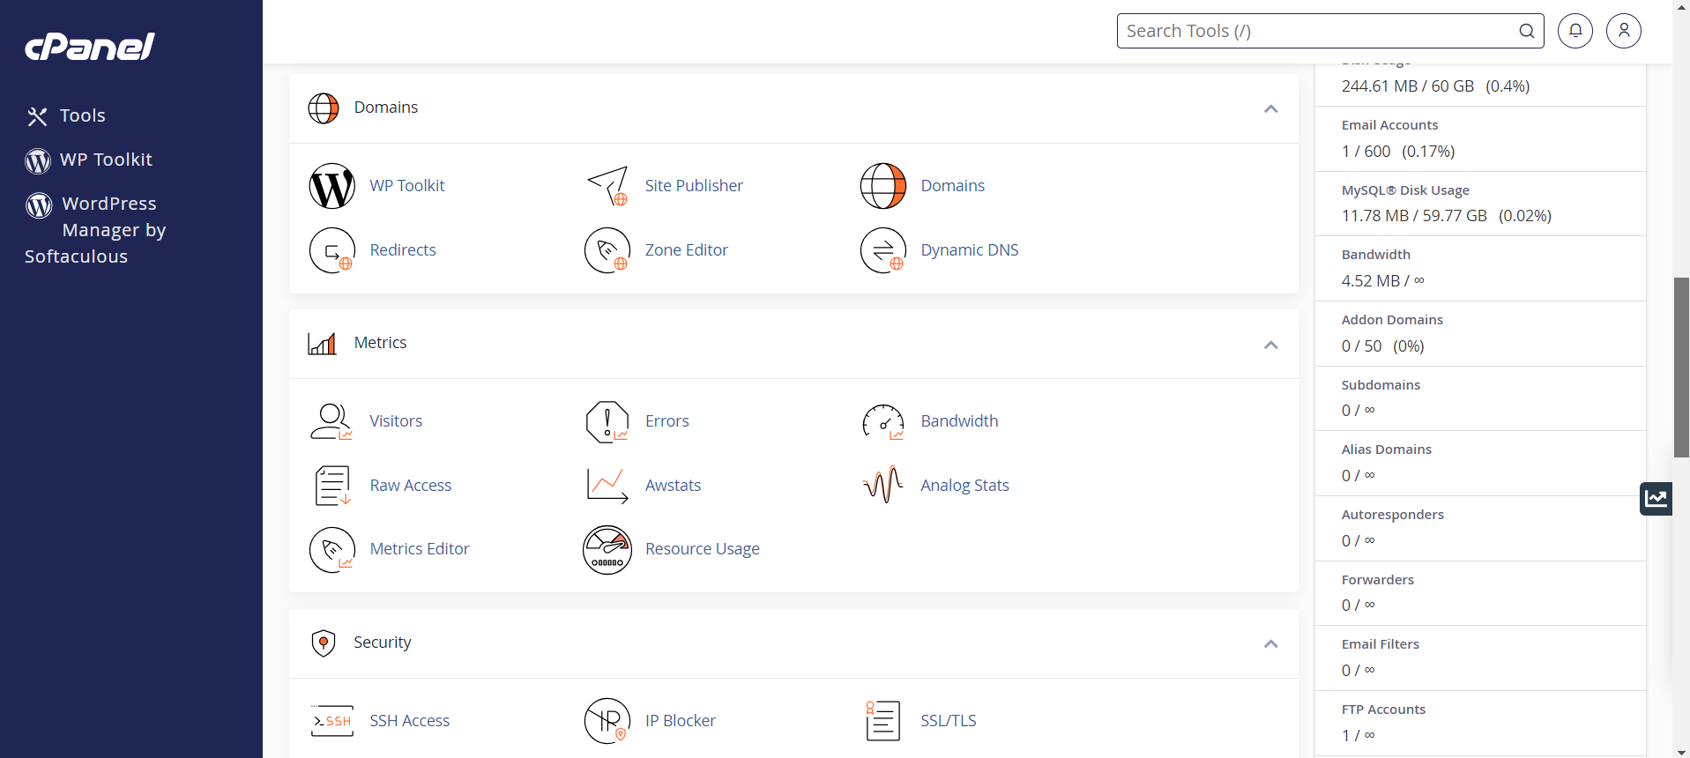Image resolution: width=1690 pixels, height=758 pixels.
Task: Click the cPanel logo
Action: 90,47
